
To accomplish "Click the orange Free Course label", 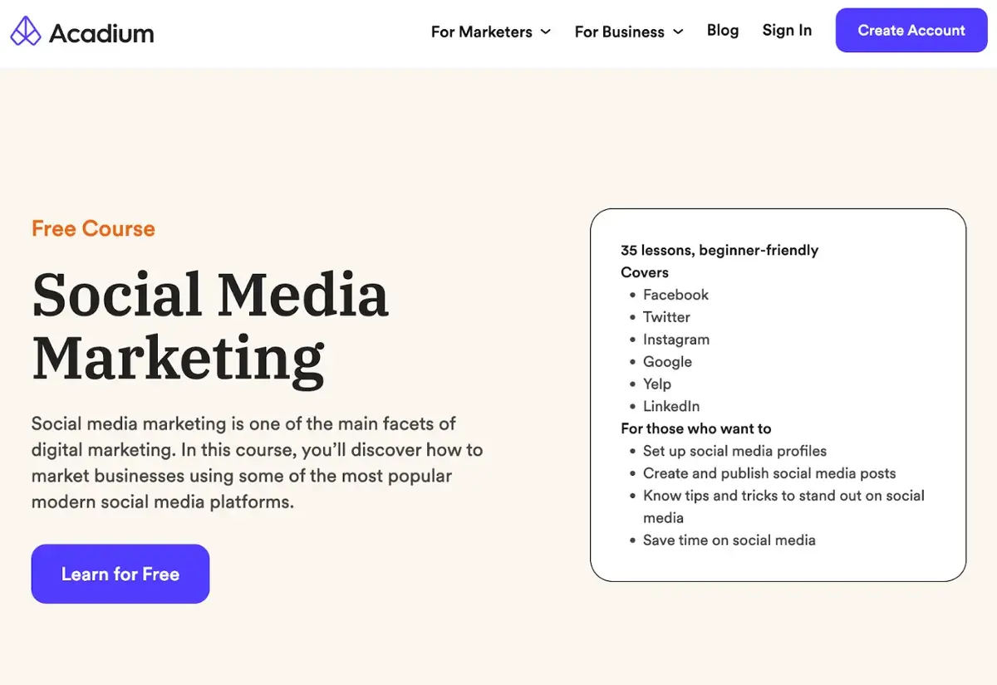I will point(93,228).
